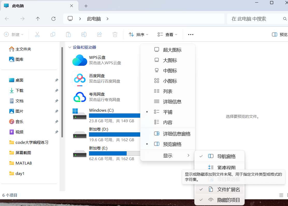This screenshot has height=206, width=288.
Task: Click the navigation pane scrollbar
Action: (62, 92)
